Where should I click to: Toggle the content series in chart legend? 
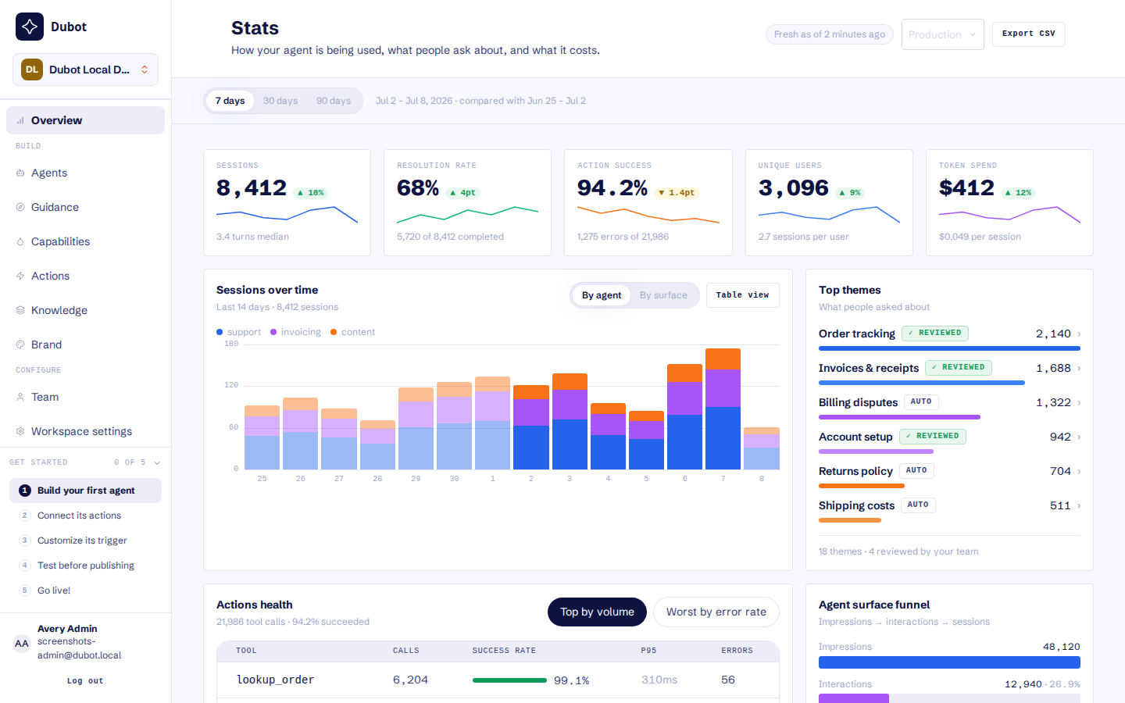(x=353, y=332)
